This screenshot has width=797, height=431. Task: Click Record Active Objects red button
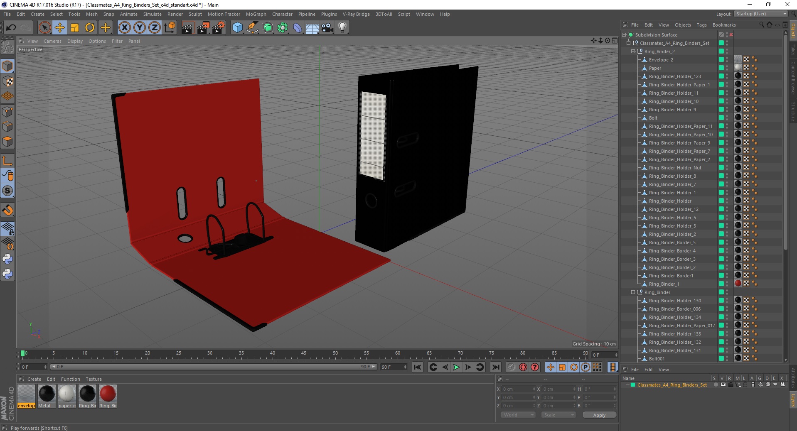523,367
